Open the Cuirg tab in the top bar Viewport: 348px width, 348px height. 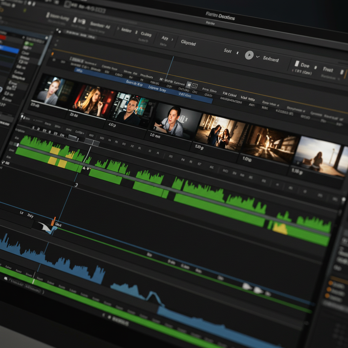click(146, 34)
